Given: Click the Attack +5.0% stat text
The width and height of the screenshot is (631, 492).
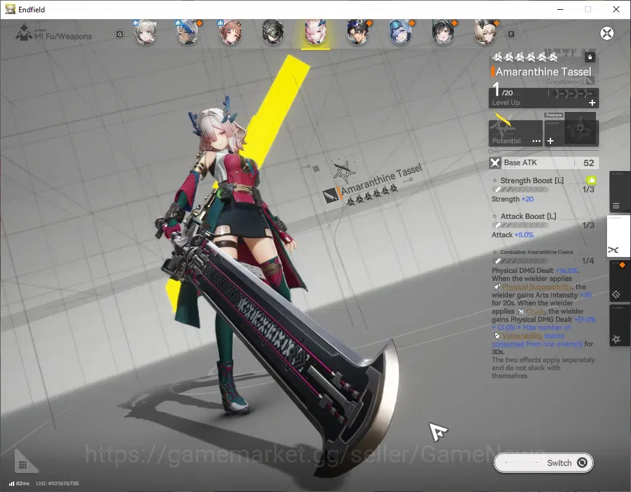Looking at the screenshot, I should (x=512, y=235).
